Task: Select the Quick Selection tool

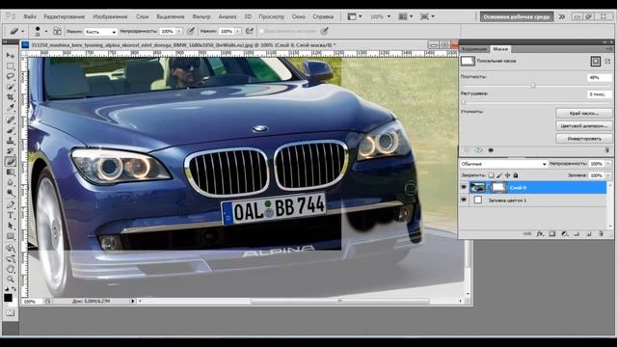Action: coord(11,87)
